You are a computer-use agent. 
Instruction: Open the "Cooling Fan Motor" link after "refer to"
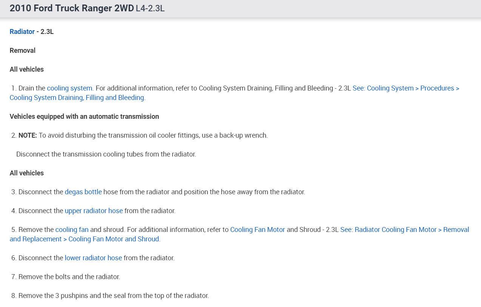(x=257, y=230)
